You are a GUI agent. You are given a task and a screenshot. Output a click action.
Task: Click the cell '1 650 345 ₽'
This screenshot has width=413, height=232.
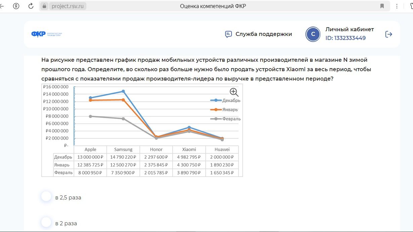222,173
